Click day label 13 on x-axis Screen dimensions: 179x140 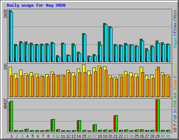[73, 136]
